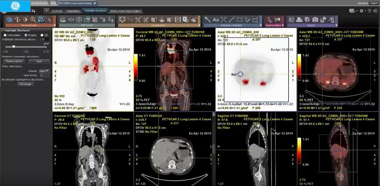This screenshot has height=186, width=380.
Task: Switch to the Registration tab
Action: coord(74,11)
